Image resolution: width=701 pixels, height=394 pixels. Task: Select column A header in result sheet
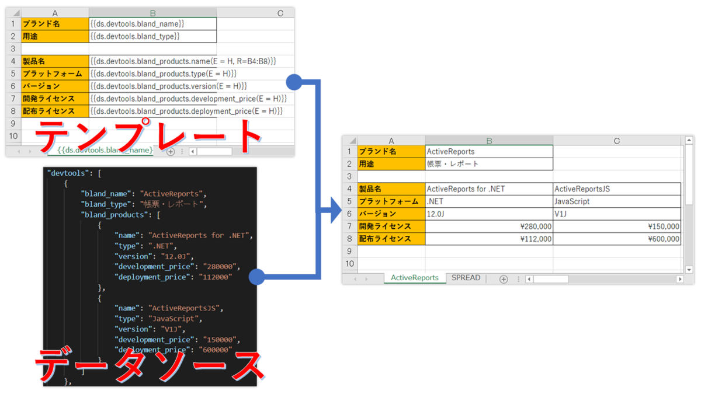[391, 141]
